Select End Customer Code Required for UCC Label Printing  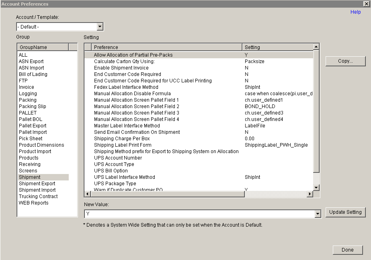click(x=199, y=81)
